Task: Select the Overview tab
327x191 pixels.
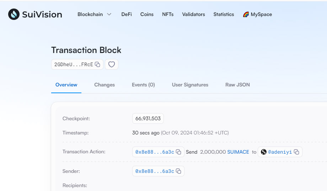Action: click(66, 85)
